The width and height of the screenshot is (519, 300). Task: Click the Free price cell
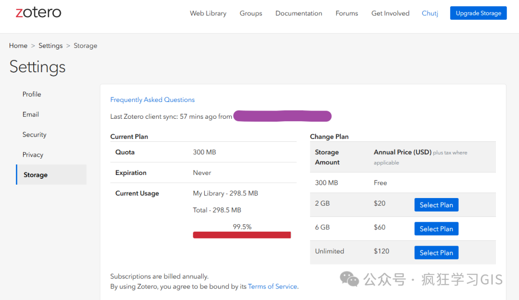coord(380,183)
